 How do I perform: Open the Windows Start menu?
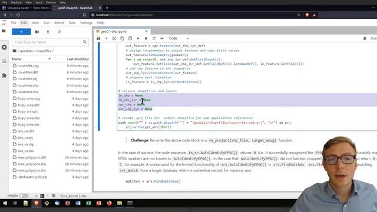[x=5, y=203]
